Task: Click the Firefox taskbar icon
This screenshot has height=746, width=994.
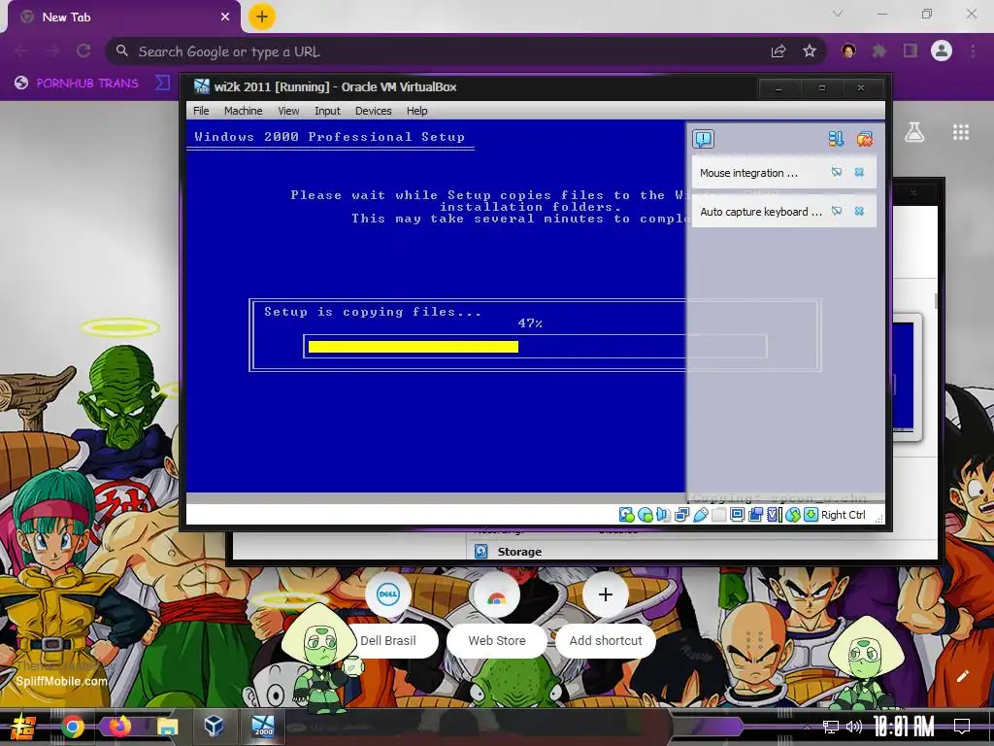Action: pos(119,726)
